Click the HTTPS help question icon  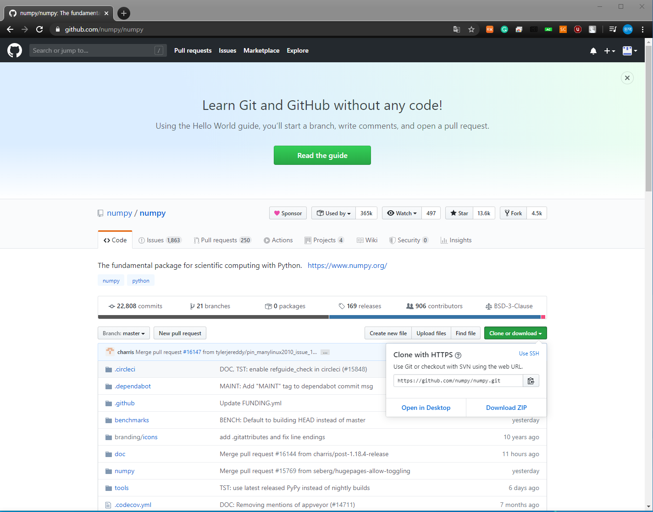point(458,355)
